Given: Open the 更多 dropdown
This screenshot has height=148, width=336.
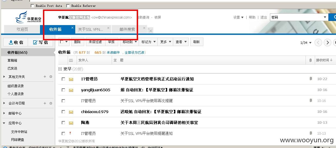Looking at the screenshot, I should (x=166, y=42).
